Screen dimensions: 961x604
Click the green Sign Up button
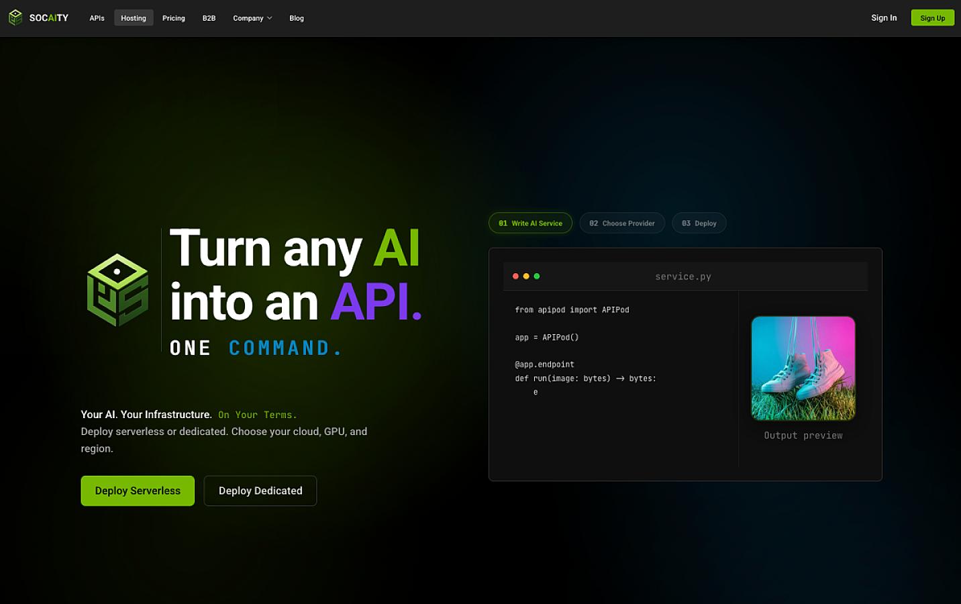[933, 18]
